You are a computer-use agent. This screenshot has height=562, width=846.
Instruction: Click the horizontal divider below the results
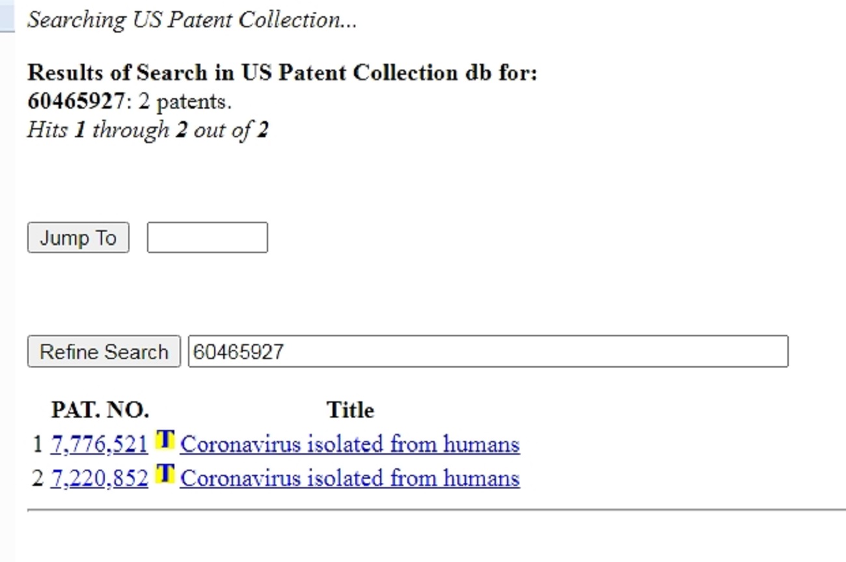[436, 511]
